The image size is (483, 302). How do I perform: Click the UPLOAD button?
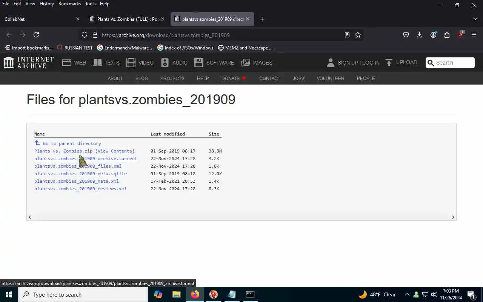401,63
